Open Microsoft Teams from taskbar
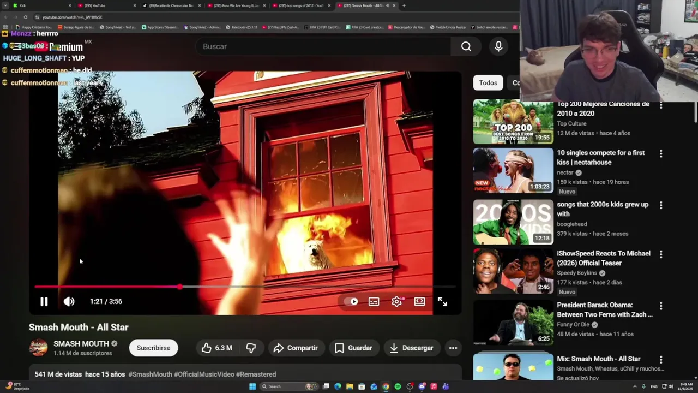 click(446, 386)
